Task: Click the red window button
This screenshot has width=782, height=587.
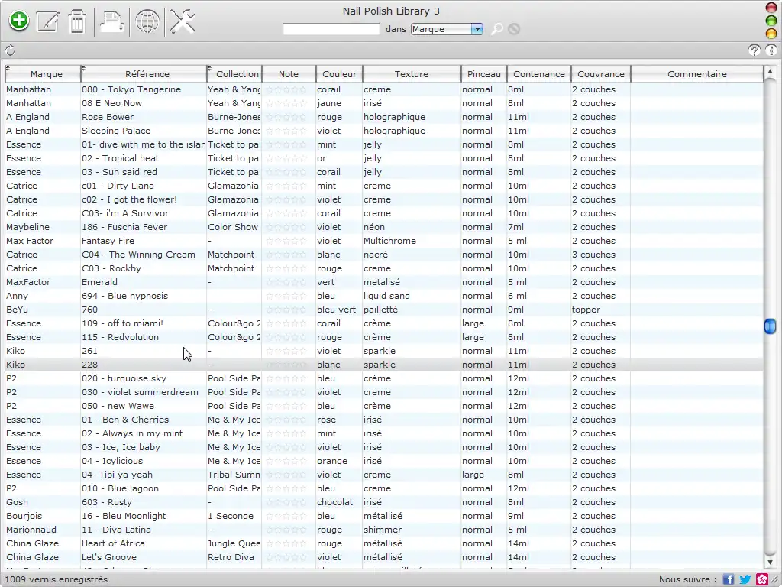Action: click(771, 8)
